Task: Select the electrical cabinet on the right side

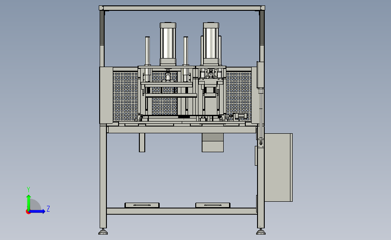Action: pyautogui.click(x=278, y=168)
